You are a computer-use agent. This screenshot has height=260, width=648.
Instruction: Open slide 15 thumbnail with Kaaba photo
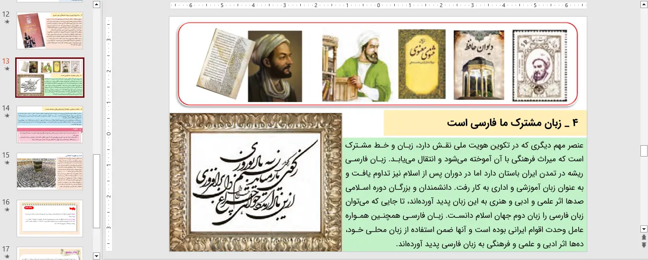tap(50, 171)
